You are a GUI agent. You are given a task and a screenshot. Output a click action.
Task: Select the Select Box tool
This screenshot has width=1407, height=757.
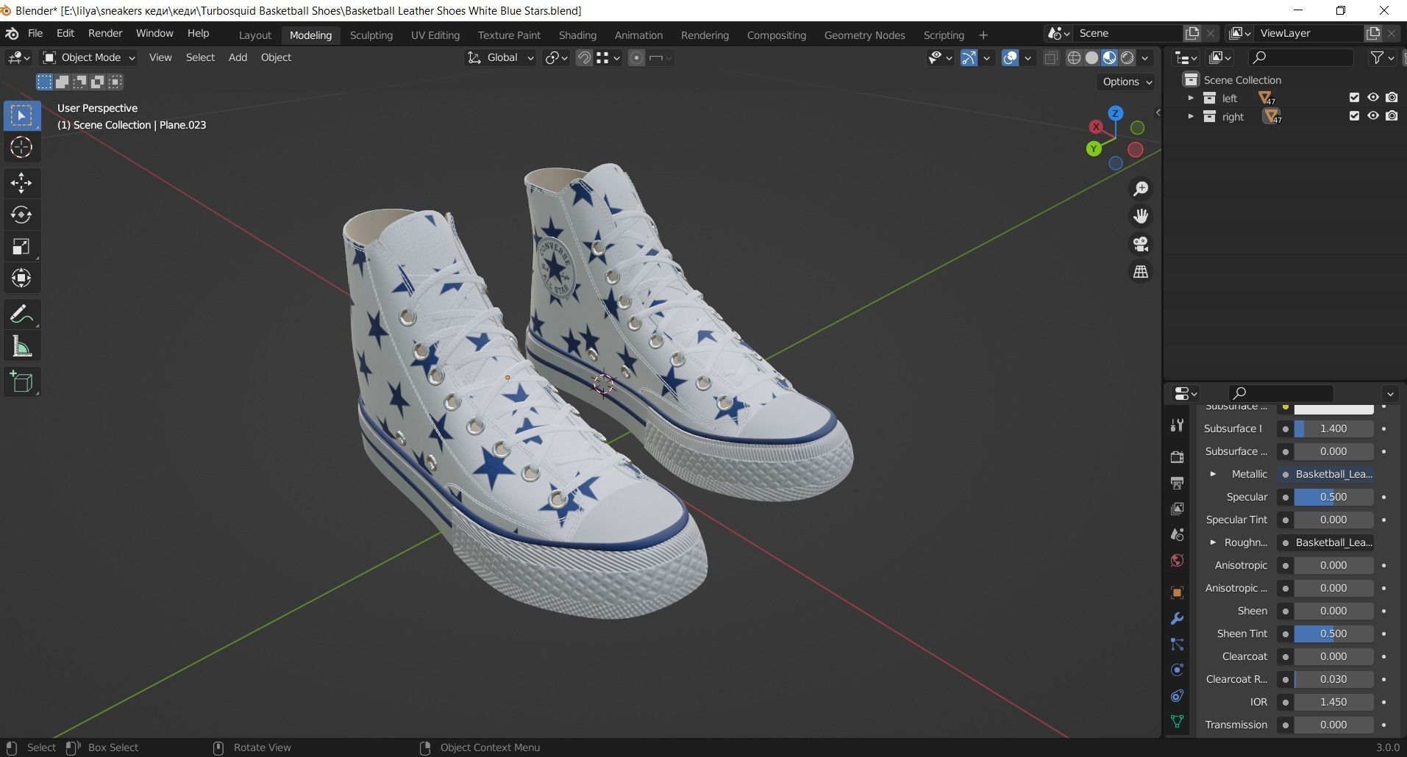pos(21,116)
